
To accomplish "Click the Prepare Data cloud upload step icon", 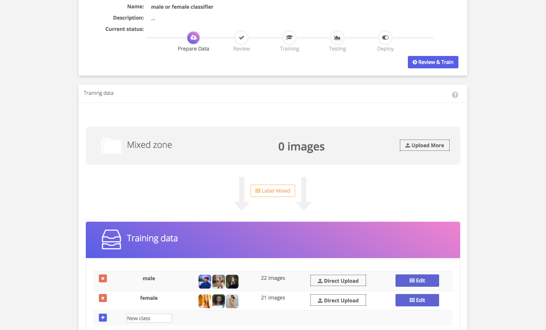I will click(193, 37).
